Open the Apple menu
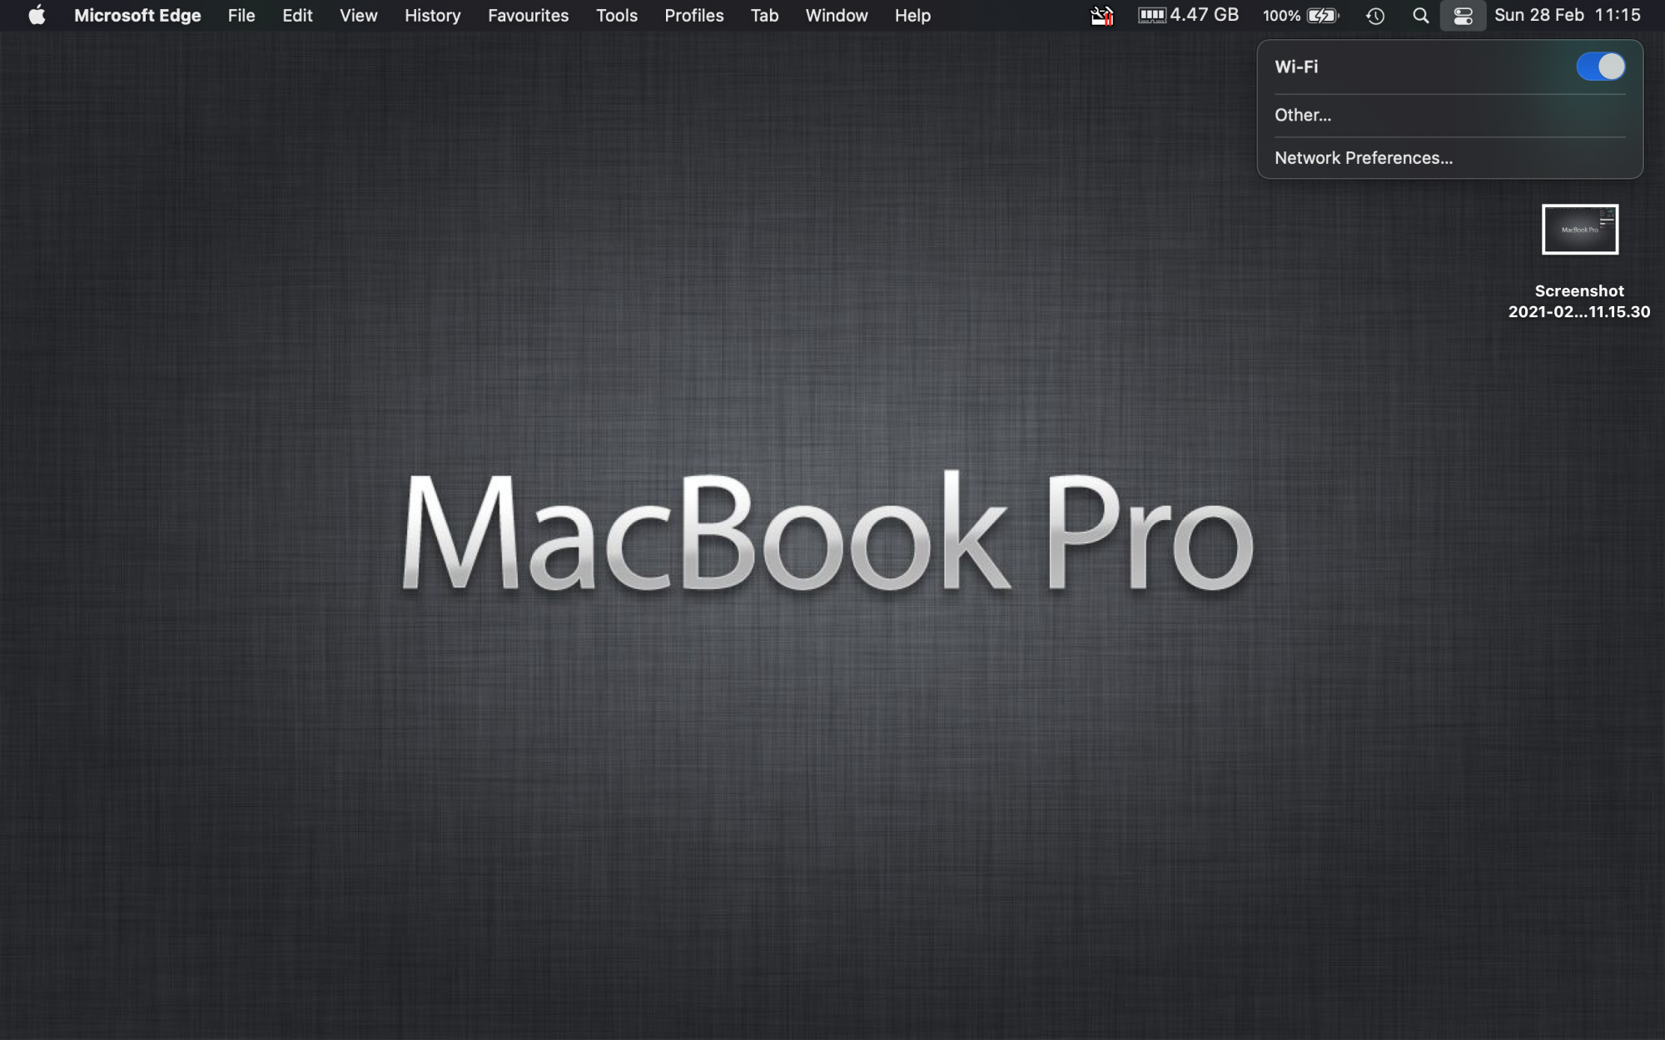The height and width of the screenshot is (1040, 1665). 37,15
